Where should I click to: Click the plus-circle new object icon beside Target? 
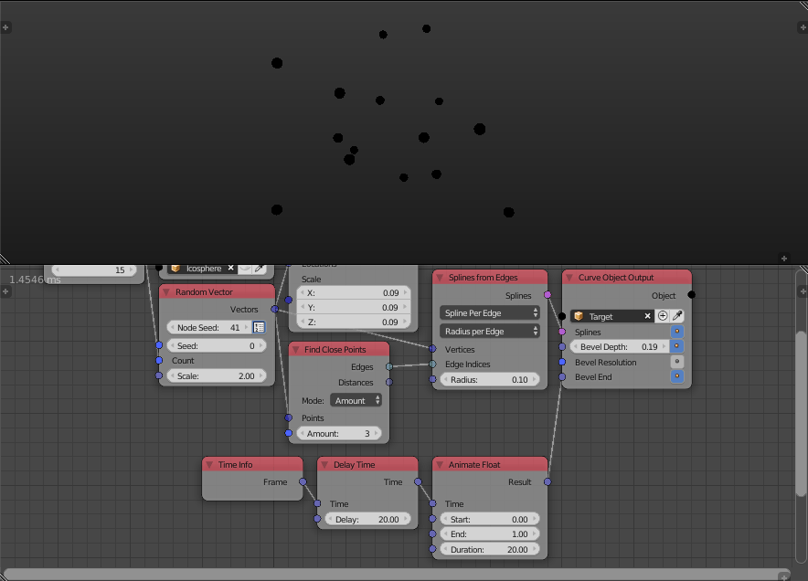point(663,316)
